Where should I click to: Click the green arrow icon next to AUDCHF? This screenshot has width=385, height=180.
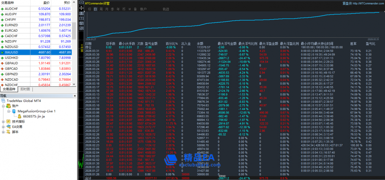click(x=2, y=8)
